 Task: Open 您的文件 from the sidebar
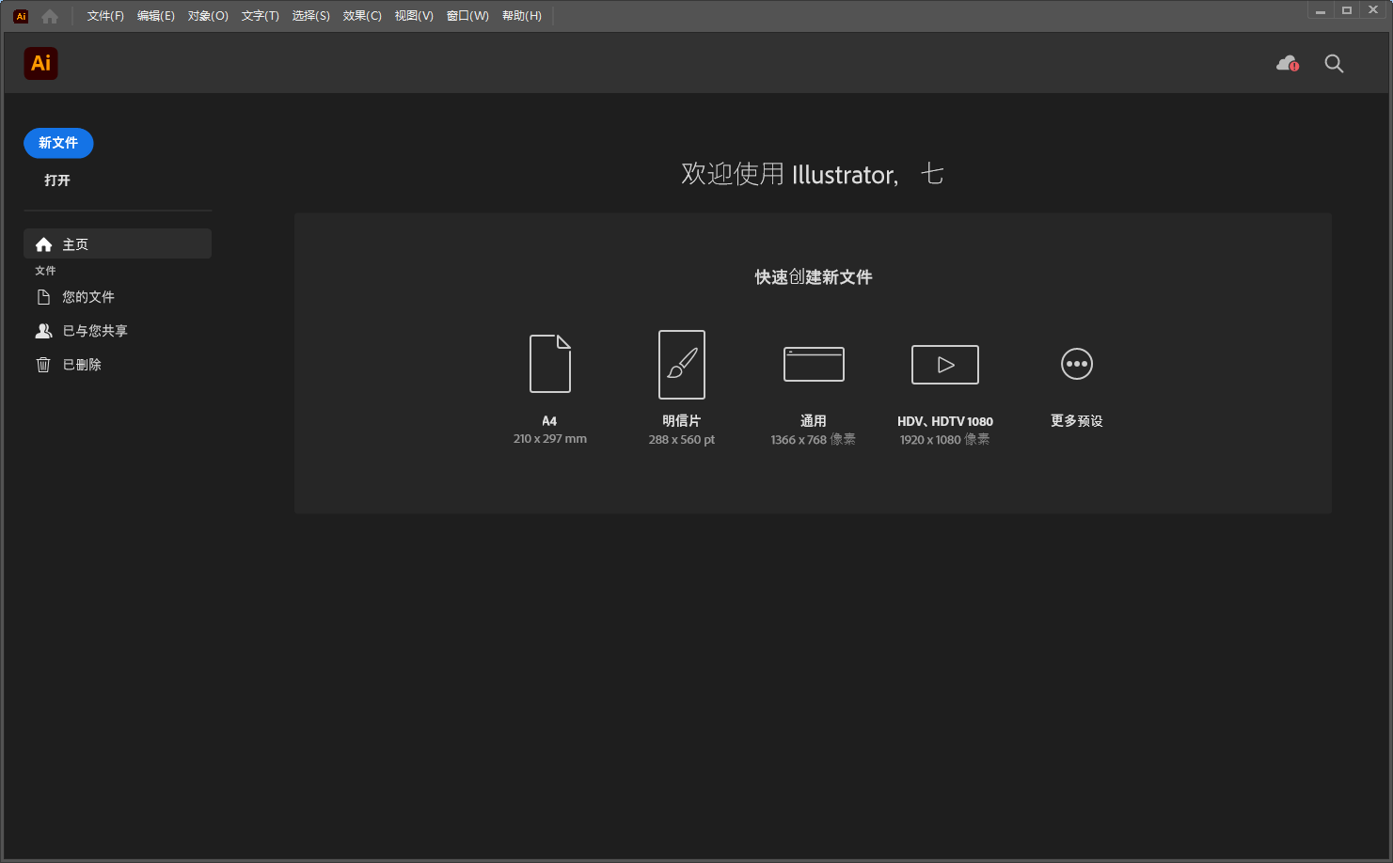[88, 296]
